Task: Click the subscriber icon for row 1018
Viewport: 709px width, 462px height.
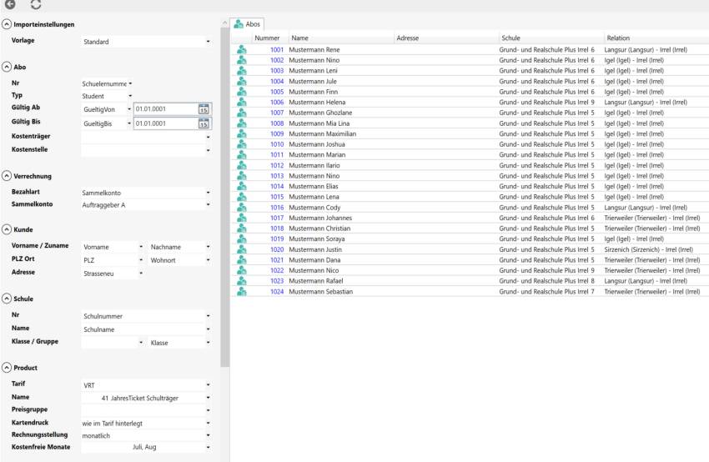Action: (x=242, y=228)
